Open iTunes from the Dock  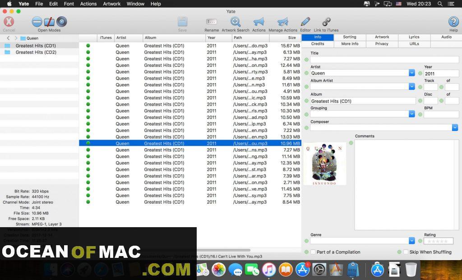269,270
